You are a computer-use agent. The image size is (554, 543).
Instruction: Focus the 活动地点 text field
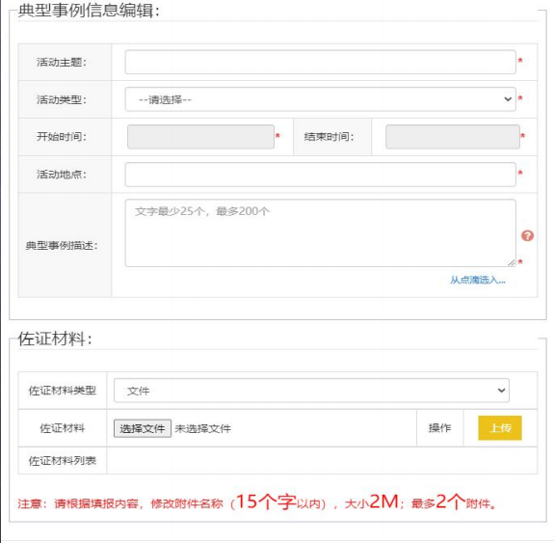pos(320,175)
